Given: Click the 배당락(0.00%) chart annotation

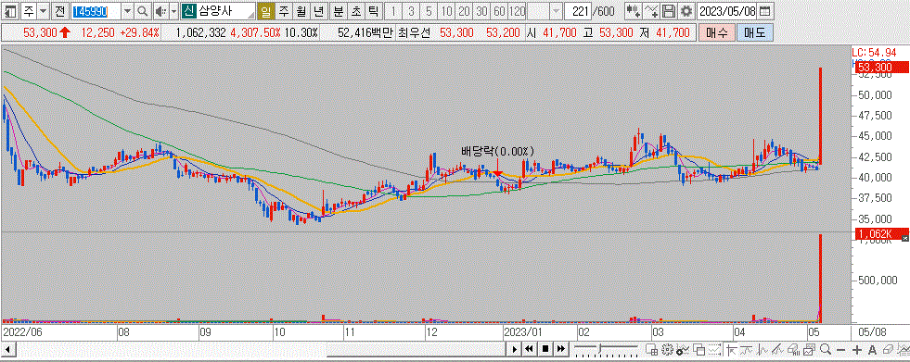Looking at the screenshot, I should tap(497, 151).
